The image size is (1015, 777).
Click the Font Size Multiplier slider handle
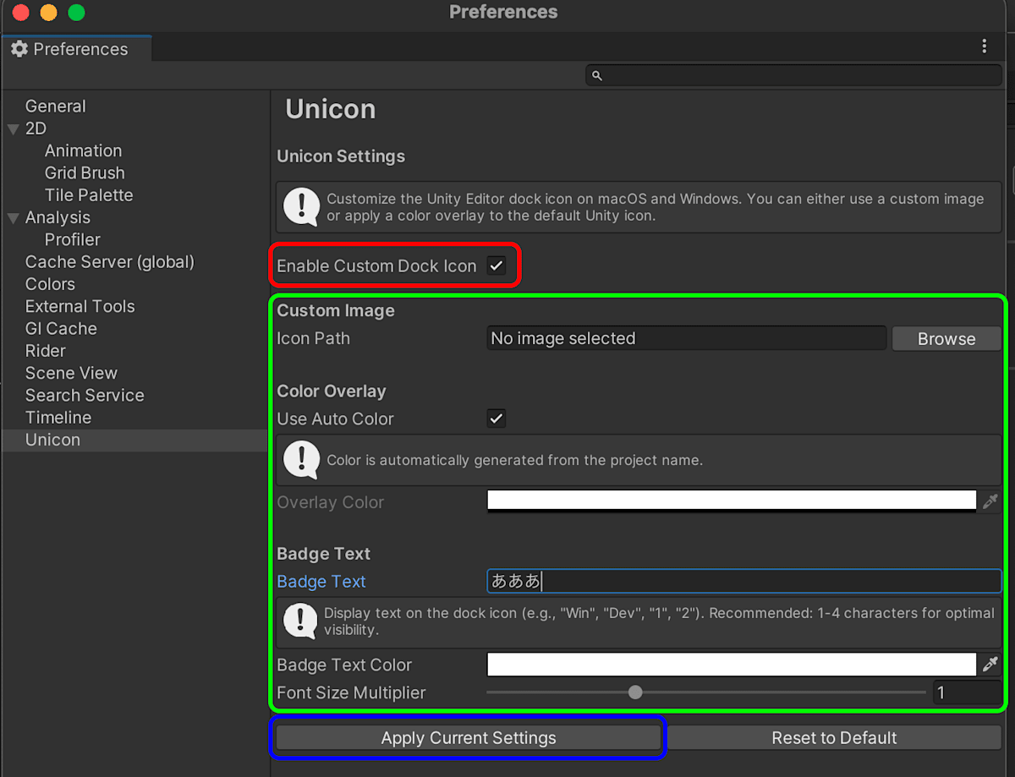635,692
